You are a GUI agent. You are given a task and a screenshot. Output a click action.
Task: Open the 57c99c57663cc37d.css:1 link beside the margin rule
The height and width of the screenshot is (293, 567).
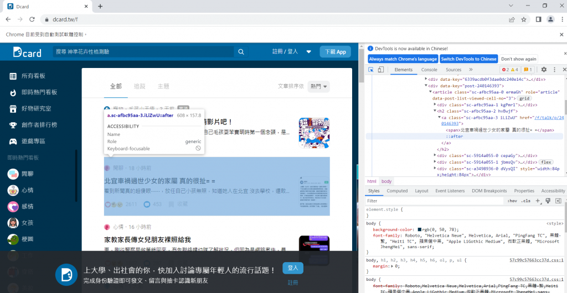536,260
